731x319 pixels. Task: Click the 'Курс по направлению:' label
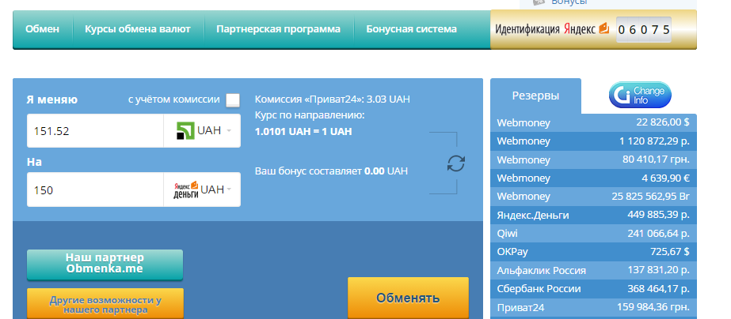(x=310, y=115)
